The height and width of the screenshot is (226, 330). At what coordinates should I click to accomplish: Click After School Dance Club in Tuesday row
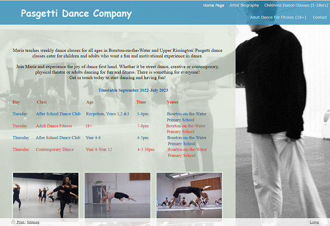(58, 114)
